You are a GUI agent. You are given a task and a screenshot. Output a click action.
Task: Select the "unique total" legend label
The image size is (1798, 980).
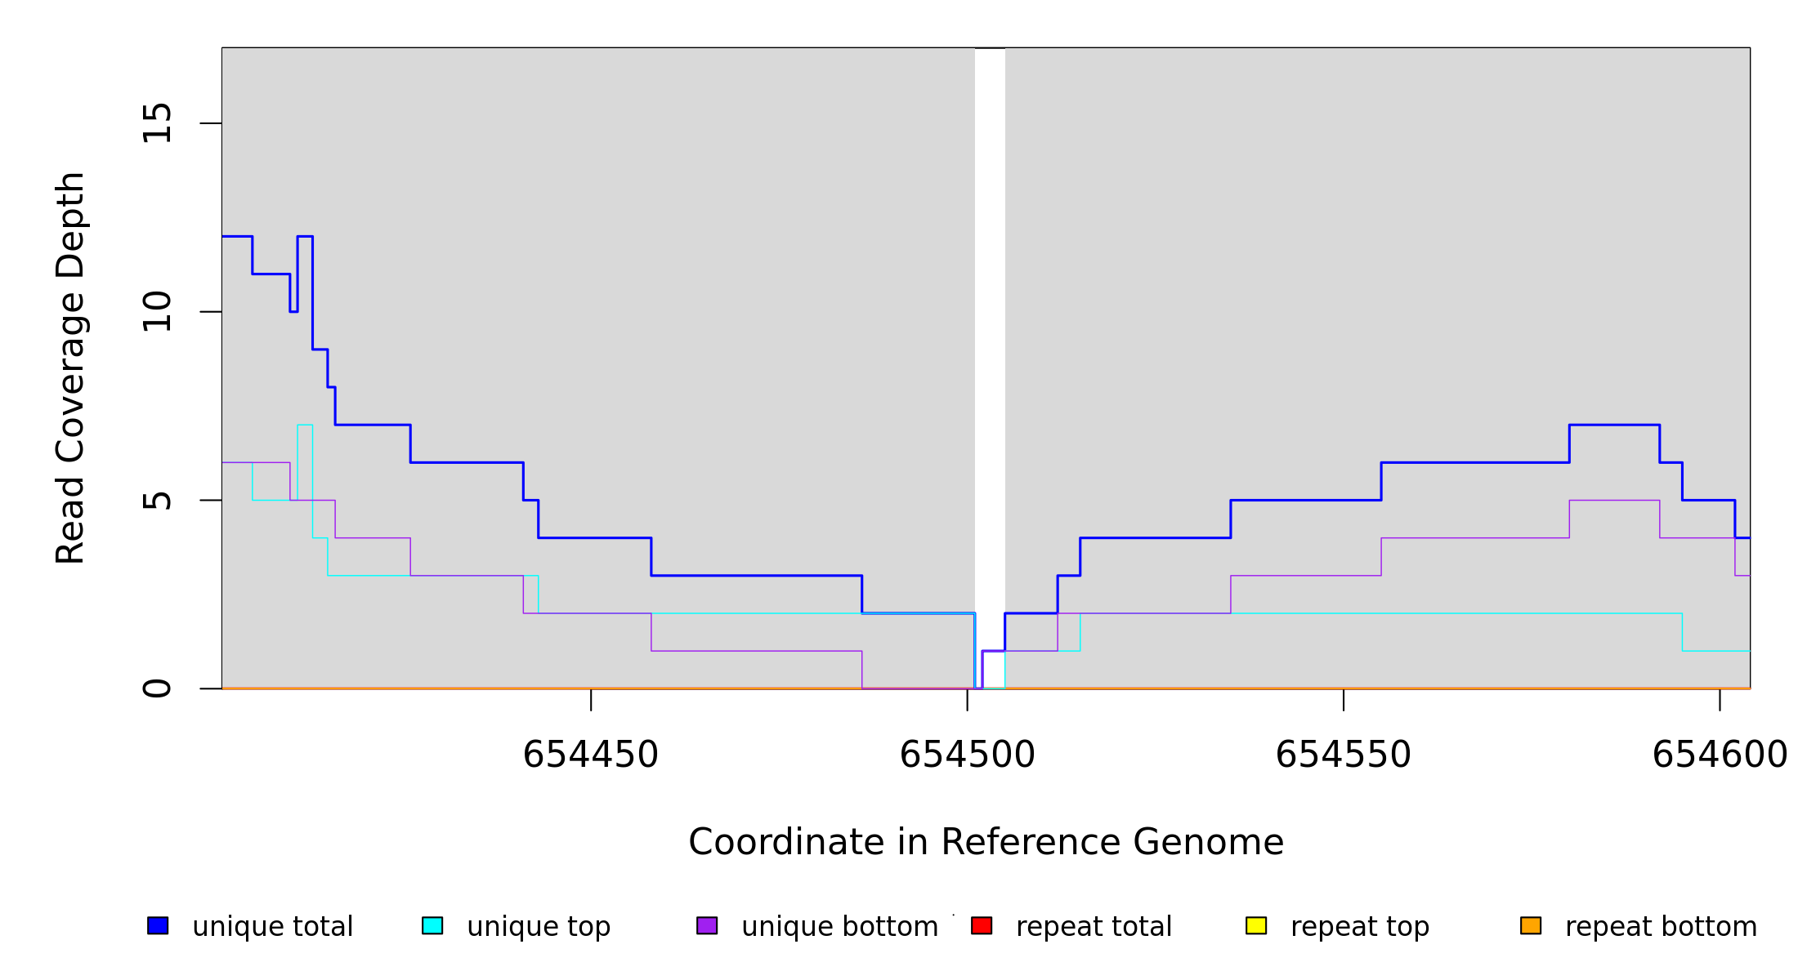(x=272, y=927)
